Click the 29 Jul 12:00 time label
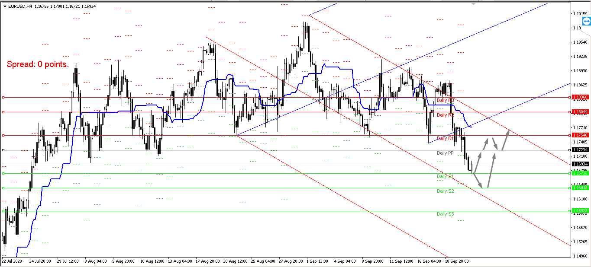The height and width of the screenshot is (267, 591). 68,261
